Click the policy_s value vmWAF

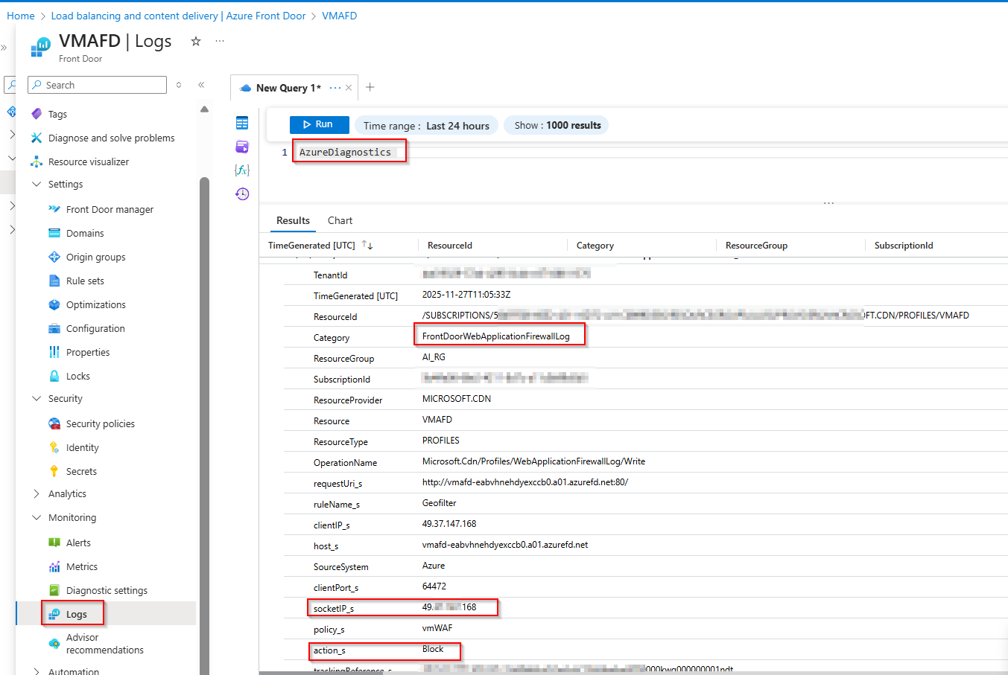(x=437, y=628)
